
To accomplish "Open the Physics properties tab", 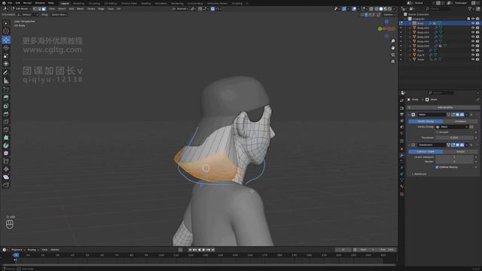I will tap(401, 168).
